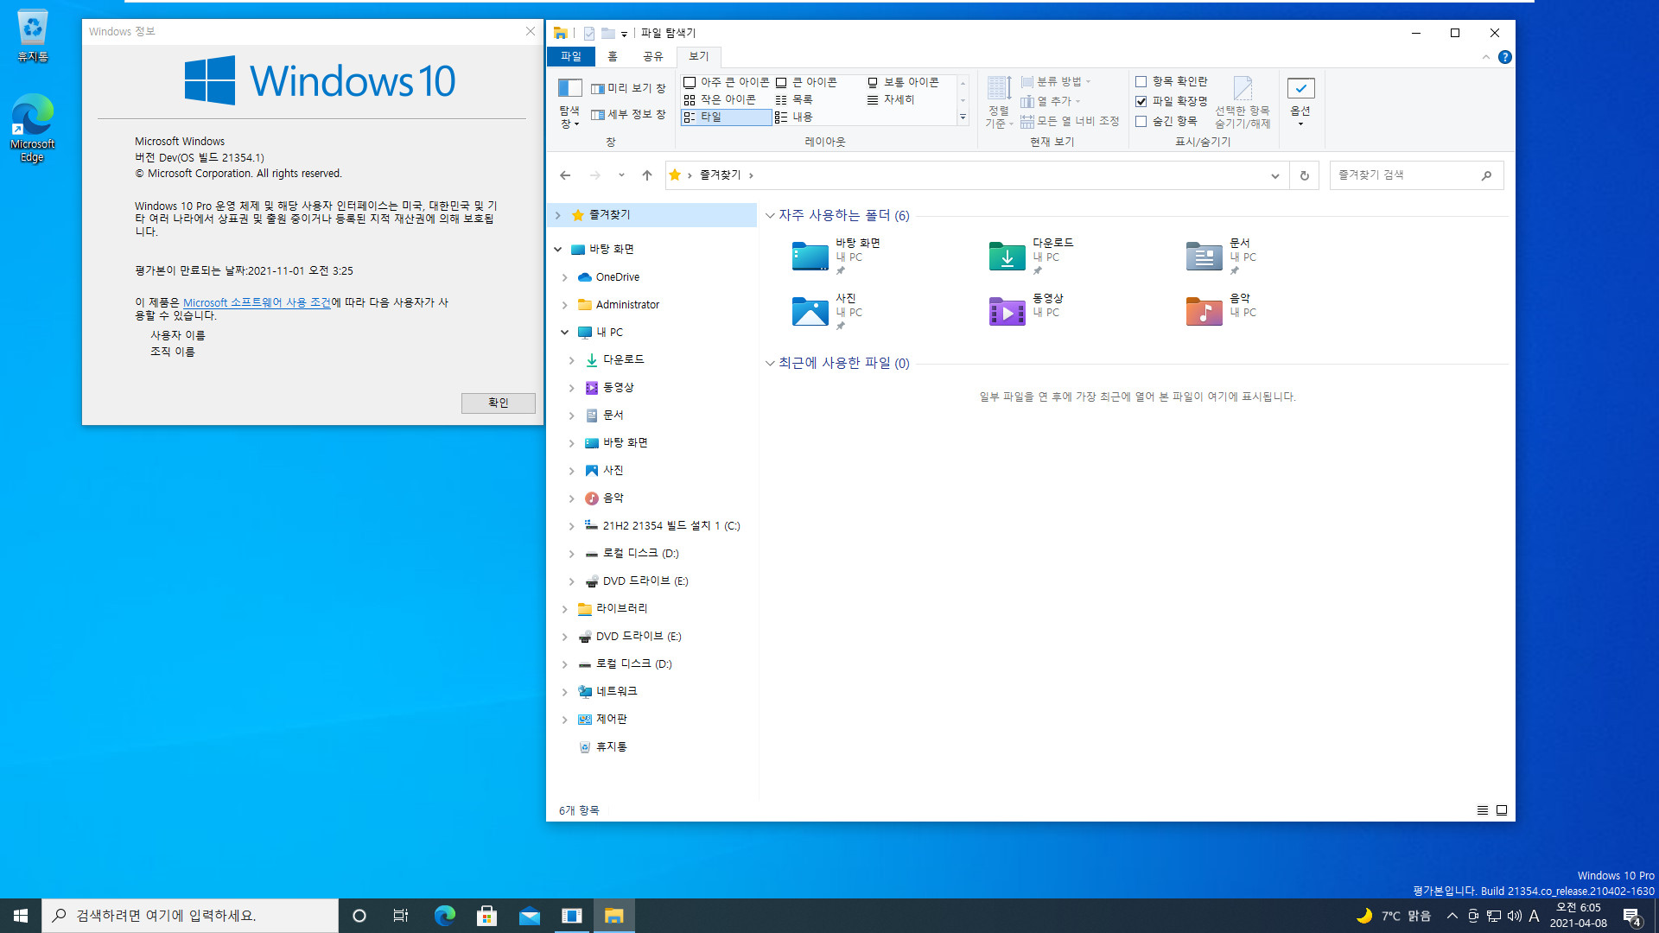Open the 파일 ribbon tab
The width and height of the screenshot is (1659, 933).
571,56
